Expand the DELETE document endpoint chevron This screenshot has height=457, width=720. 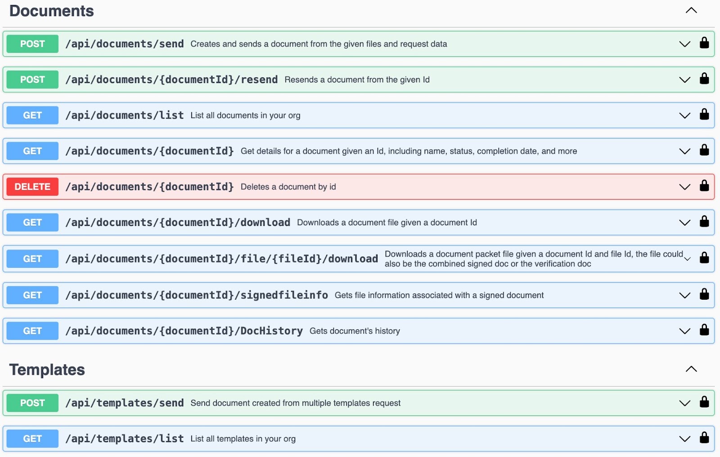684,187
